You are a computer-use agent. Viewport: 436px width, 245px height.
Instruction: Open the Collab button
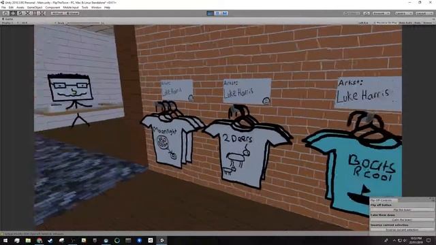click(x=352, y=14)
